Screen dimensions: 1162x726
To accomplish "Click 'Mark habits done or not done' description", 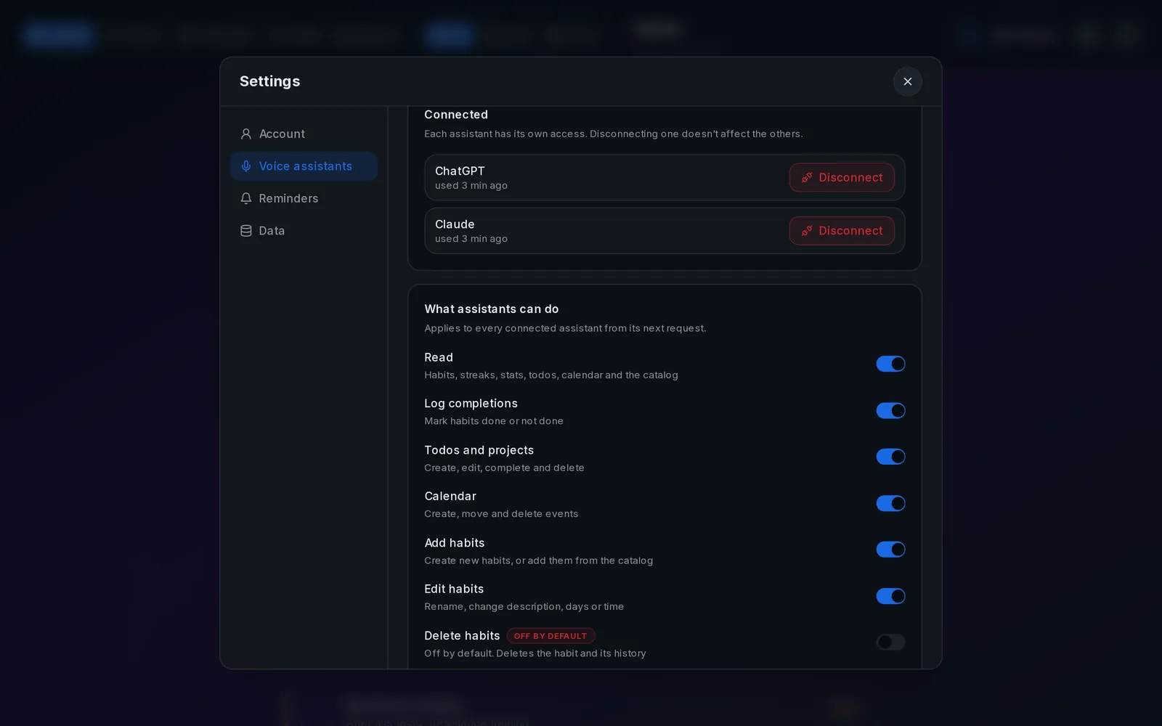I will tap(494, 421).
